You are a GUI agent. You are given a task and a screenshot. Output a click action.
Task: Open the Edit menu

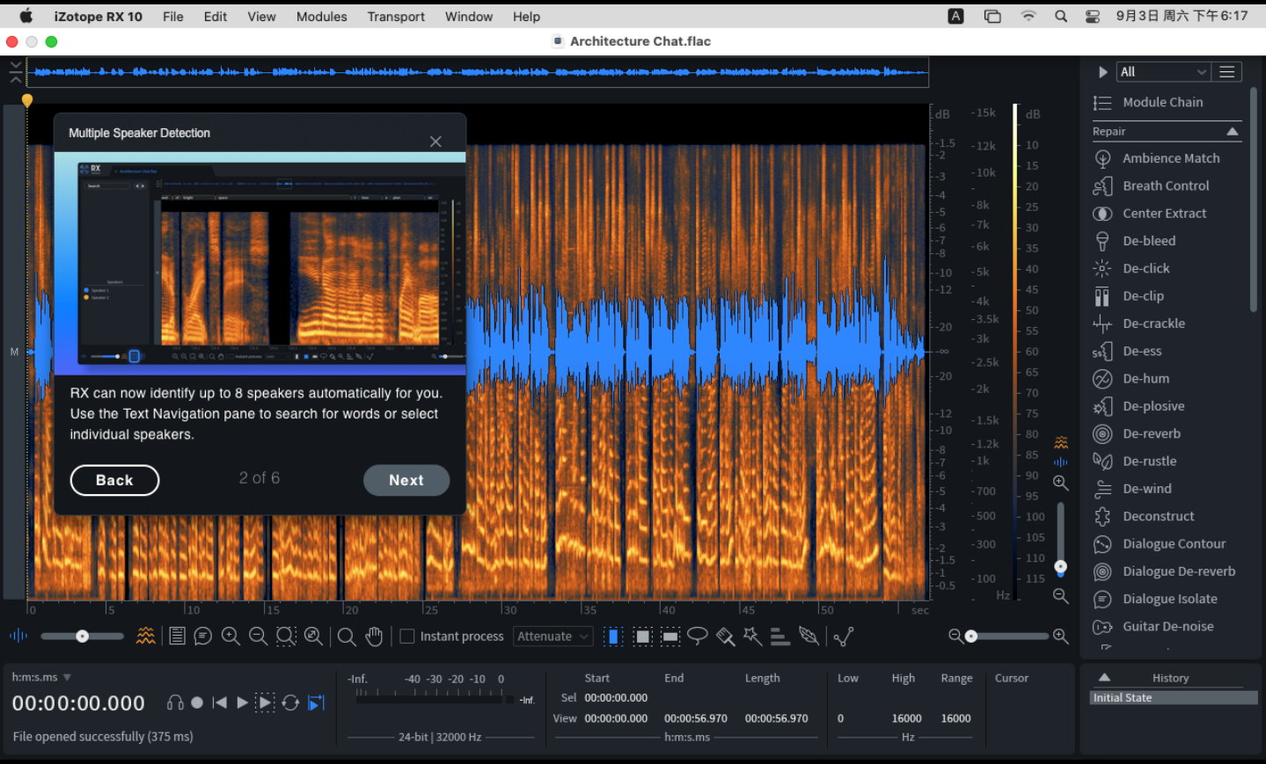[x=216, y=17]
